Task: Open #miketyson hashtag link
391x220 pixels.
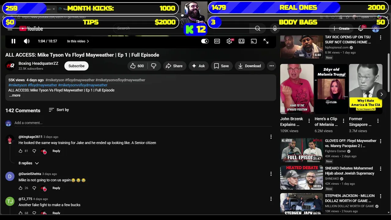Action: [x=18, y=85]
